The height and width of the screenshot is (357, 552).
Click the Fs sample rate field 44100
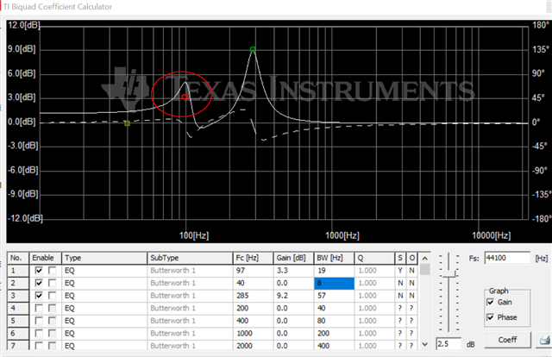tap(507, 258)
